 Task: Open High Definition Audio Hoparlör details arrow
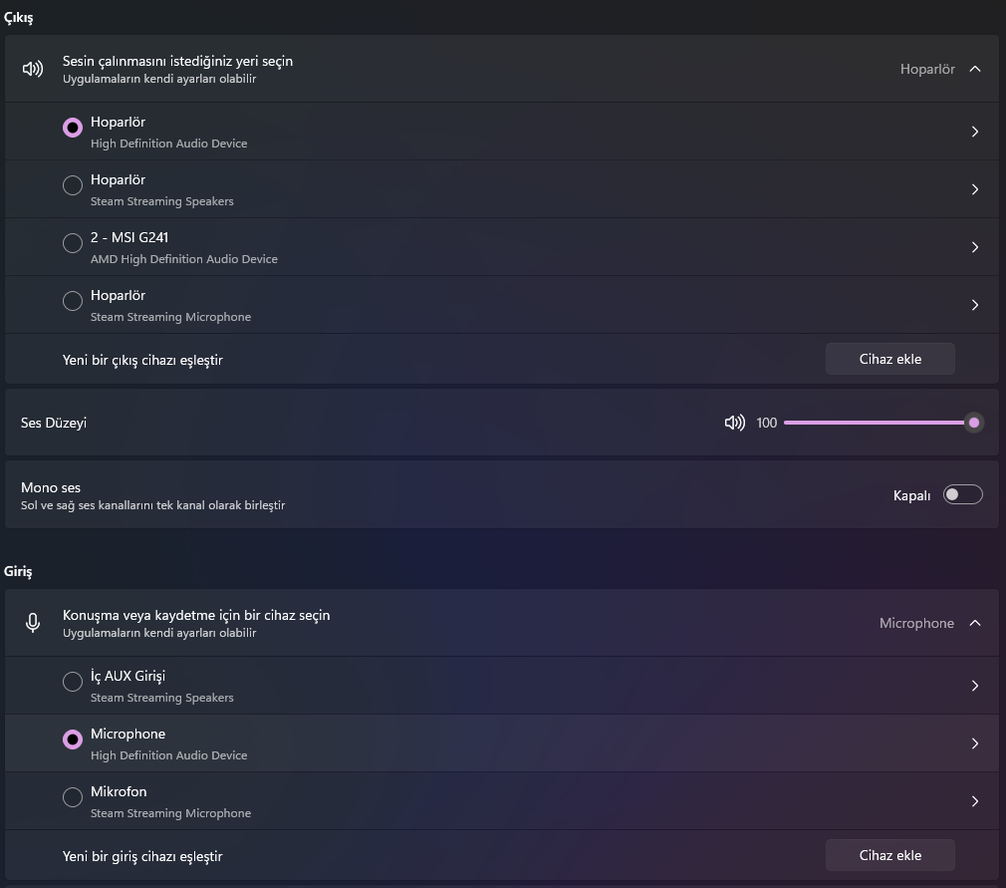click(x=974, y=132)
